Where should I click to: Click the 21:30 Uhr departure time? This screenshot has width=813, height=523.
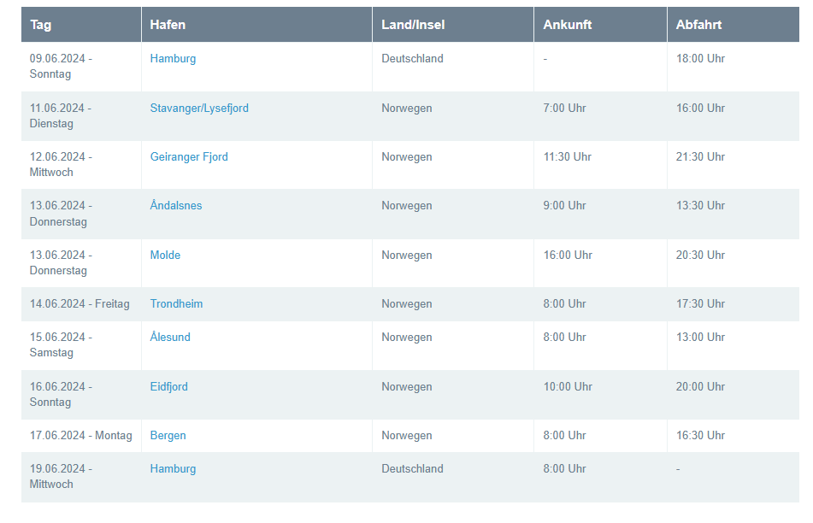(x=700, y=157)
